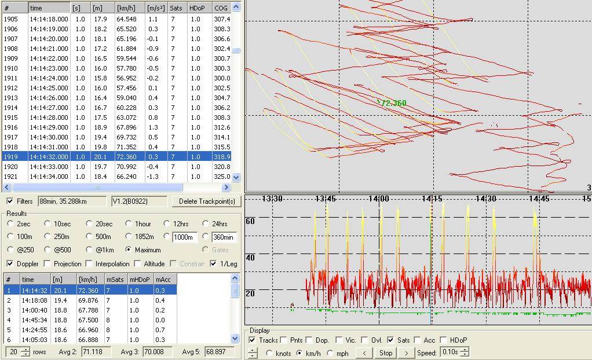This screenshot has height=360, width=592.
Task: Step playback backward with the < button
Action: [x=364, y=352]
